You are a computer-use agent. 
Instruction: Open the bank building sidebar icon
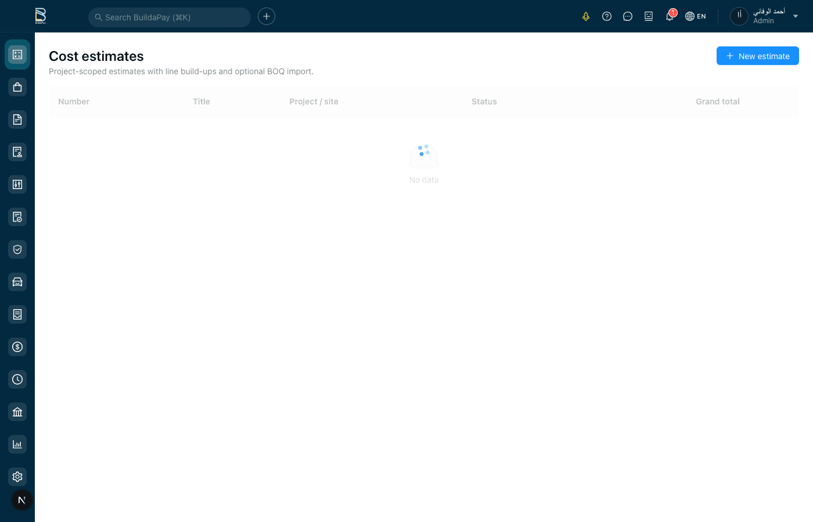tap(17, 412)
